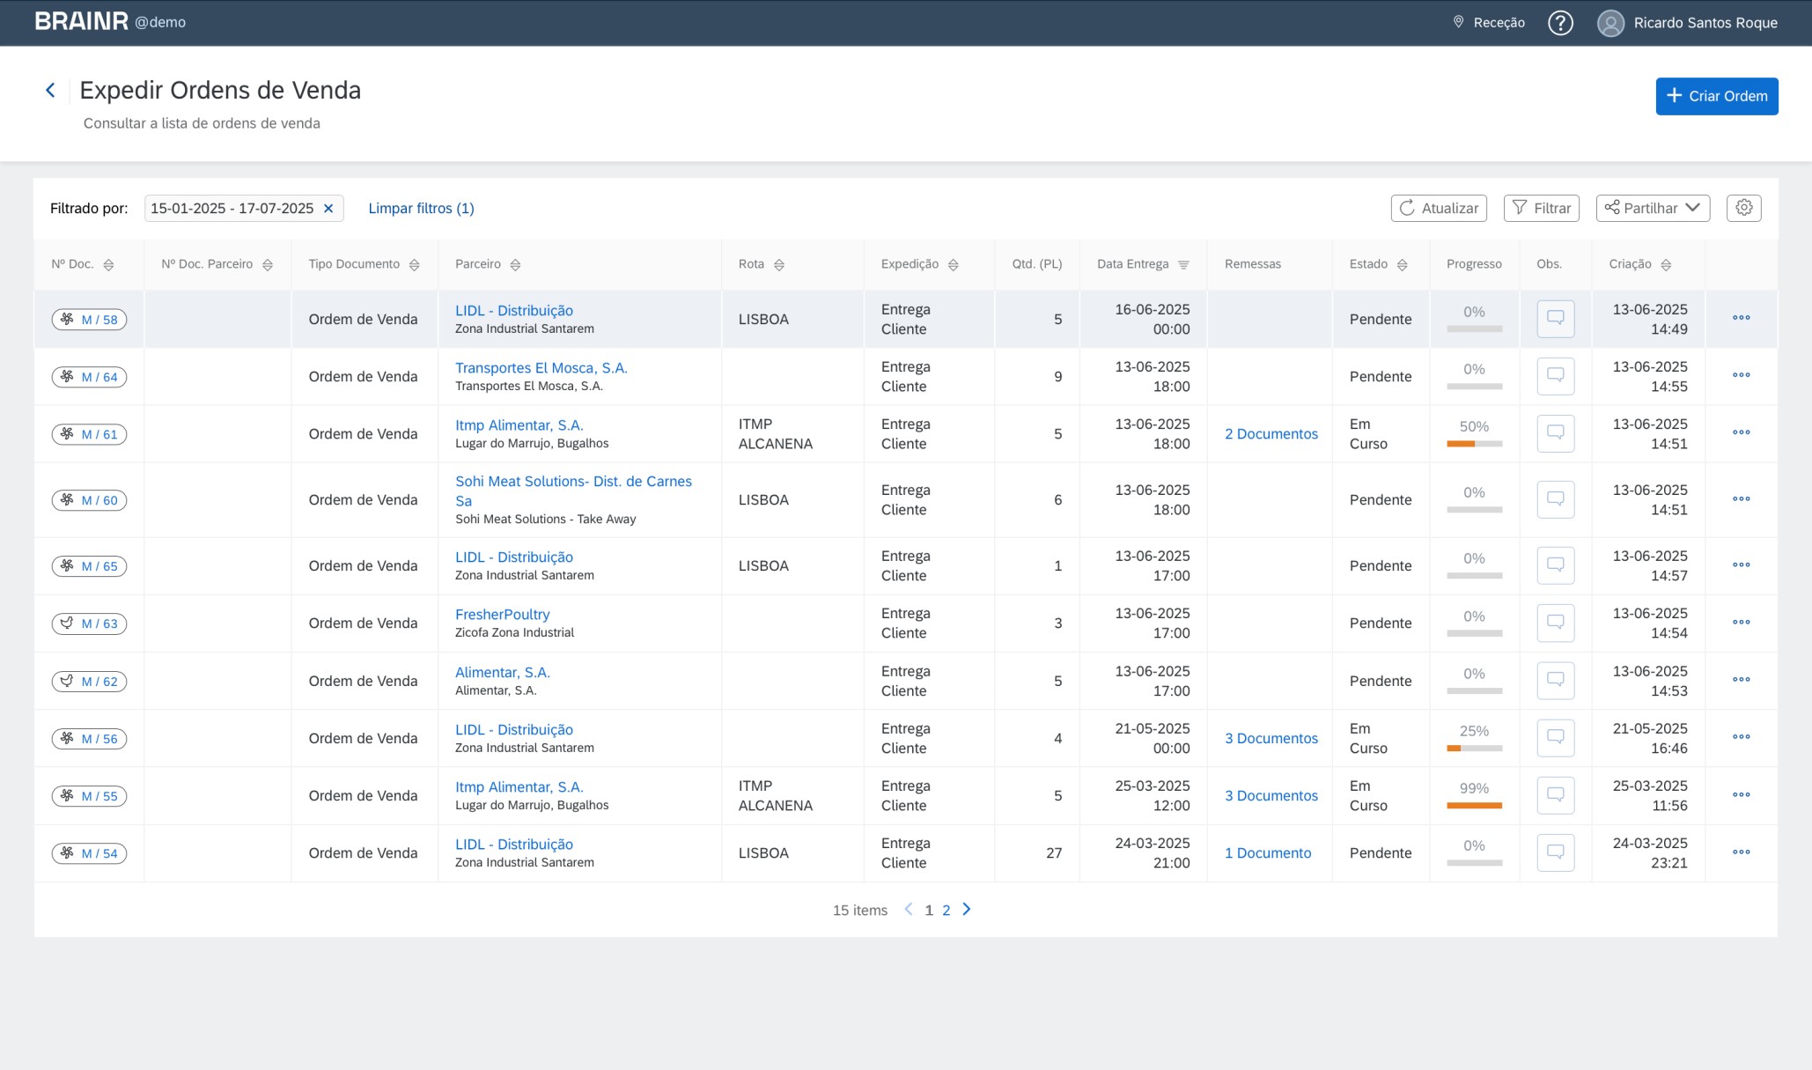Go to page 2
Screen dimensions: 1812x1070
tap(946, 911)
